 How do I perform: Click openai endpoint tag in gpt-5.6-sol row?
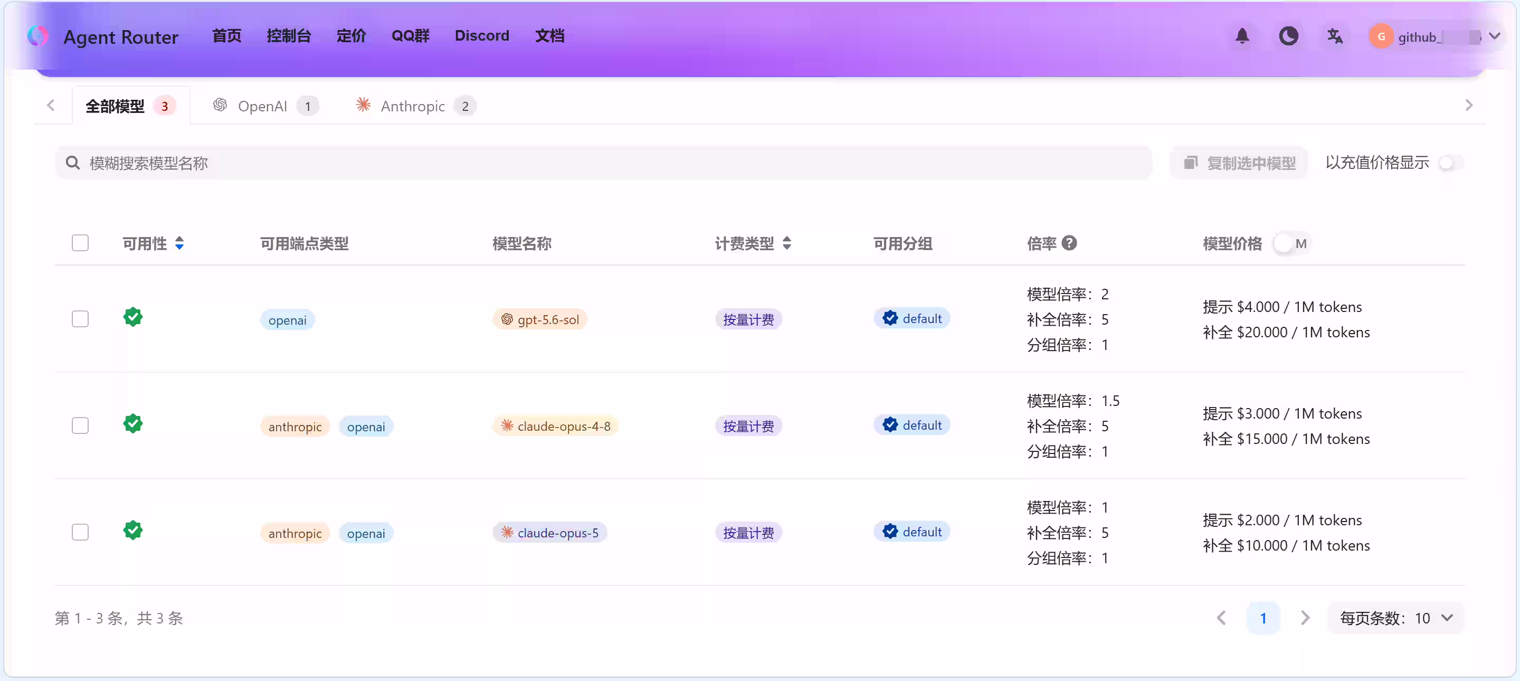pos(287,320)
